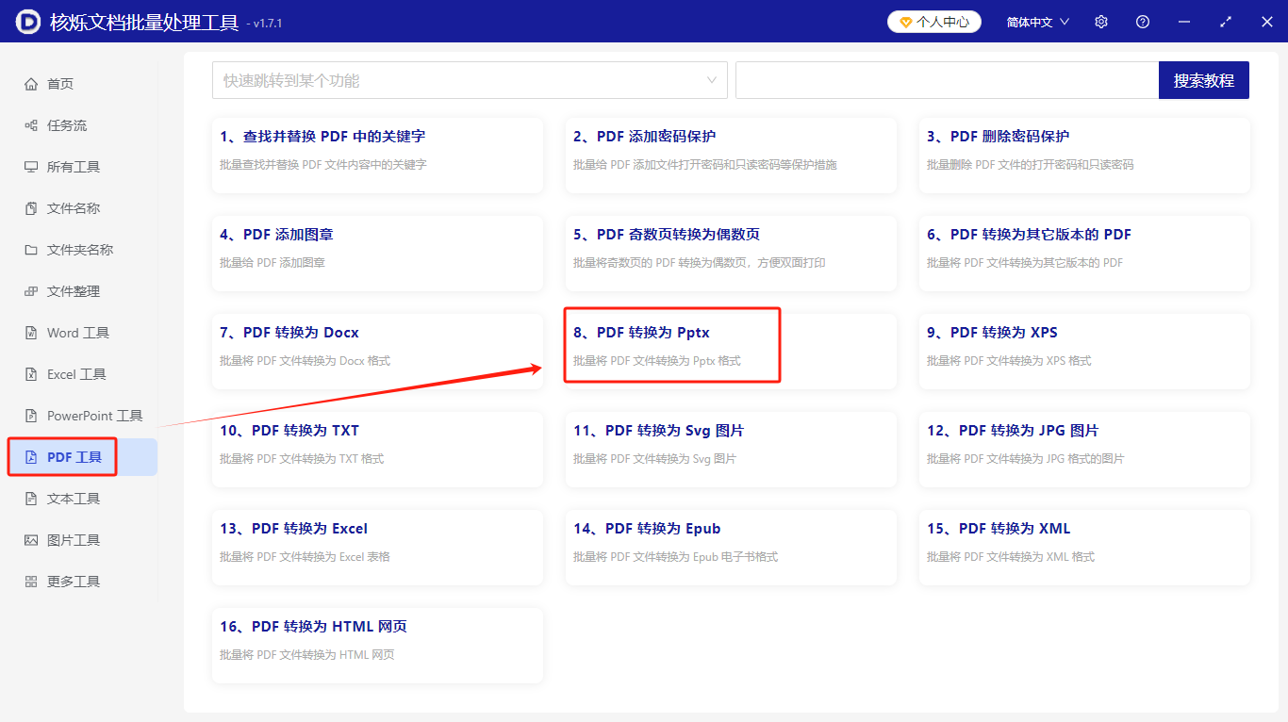Click the diamond icon in 个人中心 button
Image resolution: width=1288 pixels, height=722 pixels.
[906, 22]
